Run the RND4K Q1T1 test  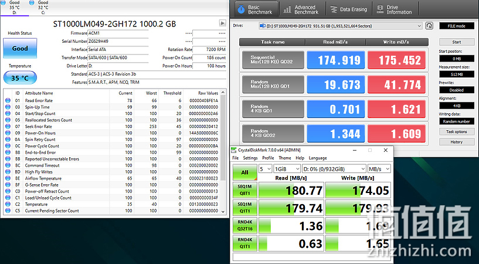point(244,243)
